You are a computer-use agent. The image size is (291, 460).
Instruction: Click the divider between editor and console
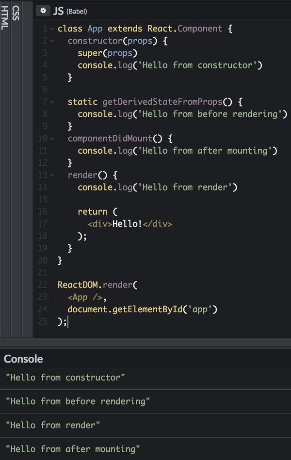(145, 343)
